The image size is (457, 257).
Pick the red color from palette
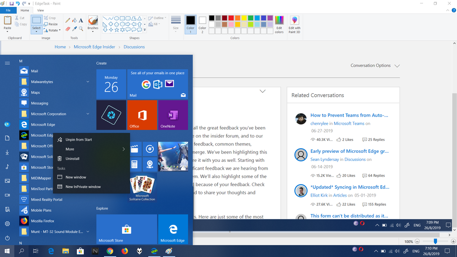231,18
